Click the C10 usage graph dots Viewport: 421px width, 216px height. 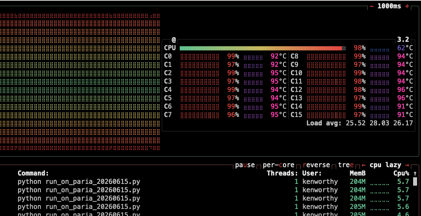click(326, 73)
